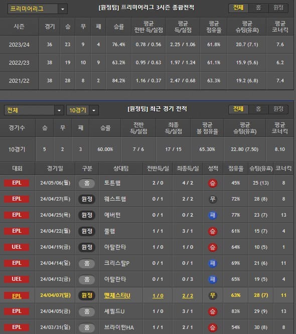This screenshot has height=334, width=296.
Task: Click the arrow of the 전체 filter dropdown
Action: coord(59,110)
